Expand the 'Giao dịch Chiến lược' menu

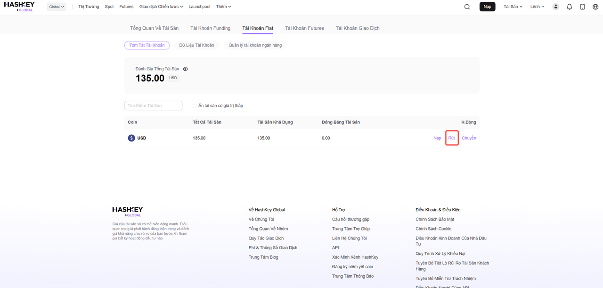point(161,7)
